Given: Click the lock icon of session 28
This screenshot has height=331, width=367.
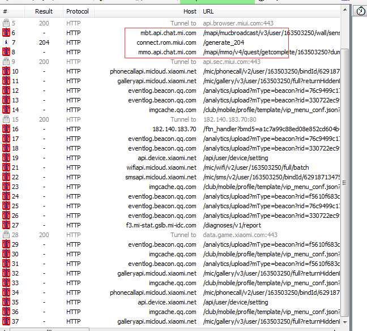Looking at the screenshot, I should (x=6, y=234).
